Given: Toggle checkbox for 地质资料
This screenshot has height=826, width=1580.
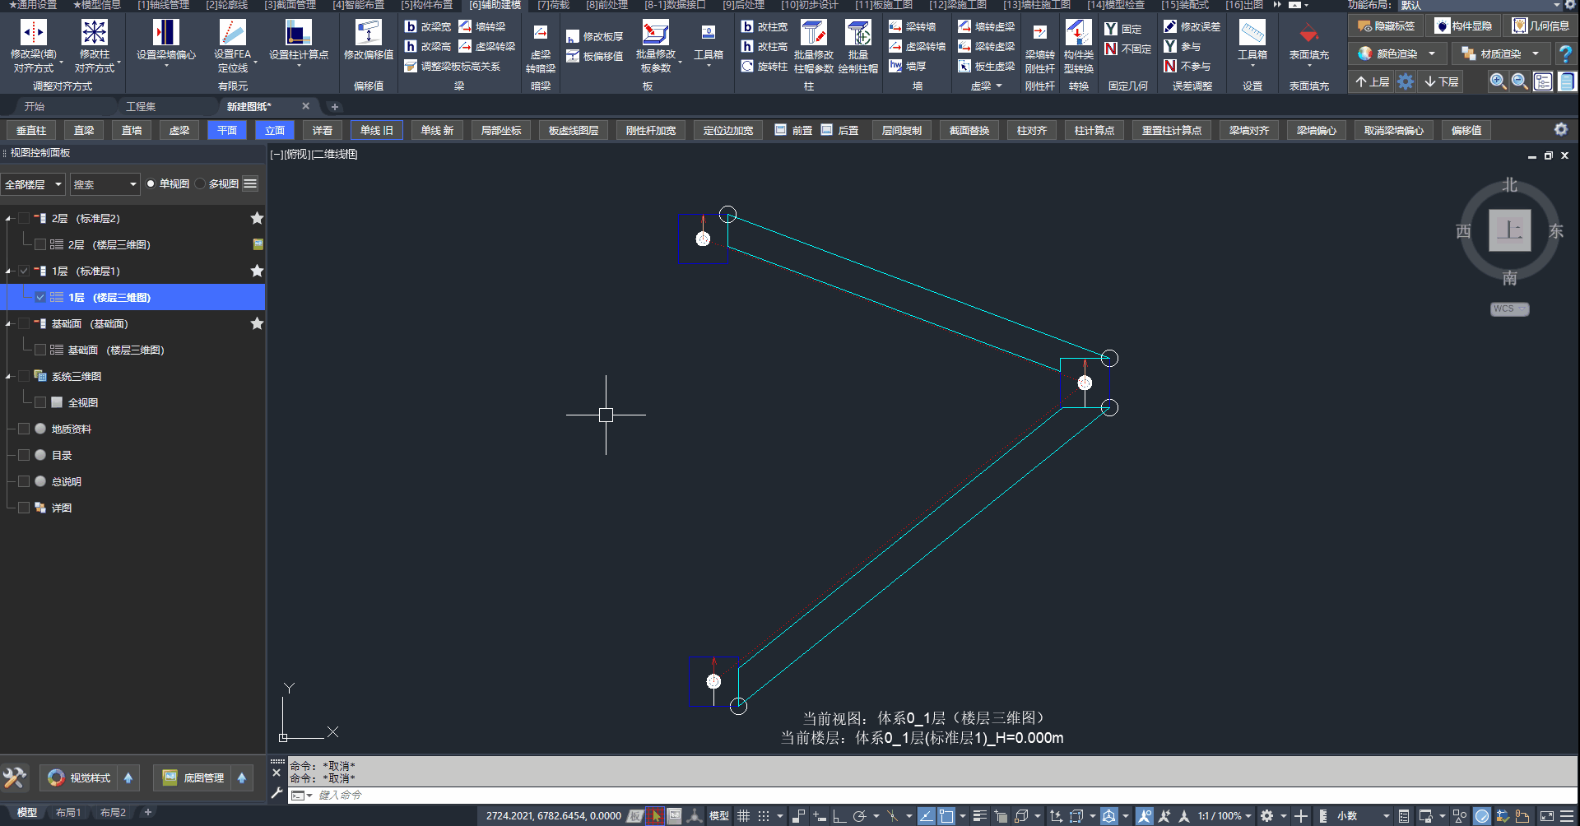Looking at the screenshot, I should 24,429.
